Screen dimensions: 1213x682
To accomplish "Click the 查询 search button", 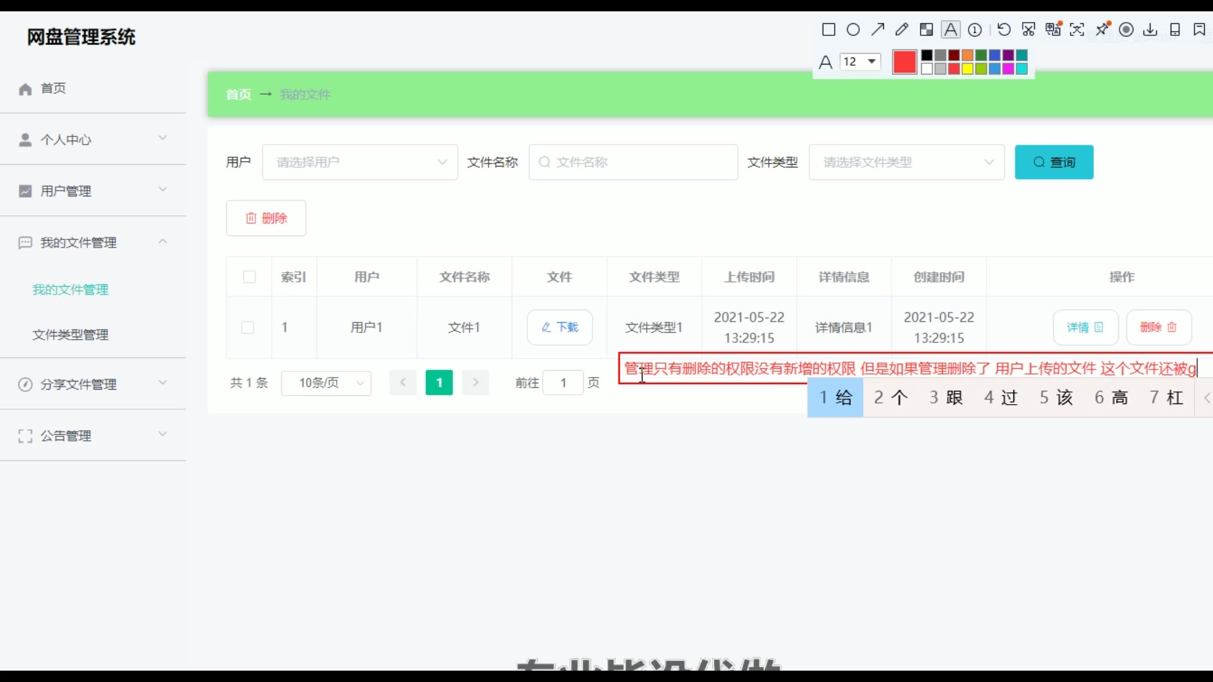I will pos(1054,162).
